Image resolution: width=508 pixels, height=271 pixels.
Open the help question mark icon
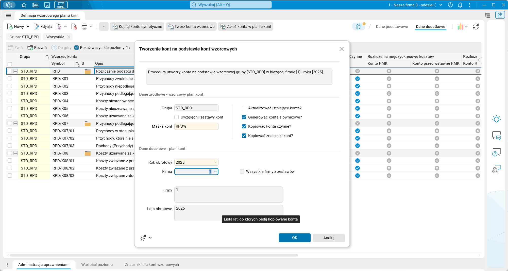click(x=450, y=5)
